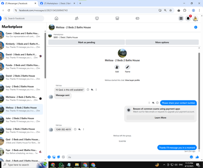Open more actions plus icon in composer
This screenshot has width=203, height=168.
(49, 157)
